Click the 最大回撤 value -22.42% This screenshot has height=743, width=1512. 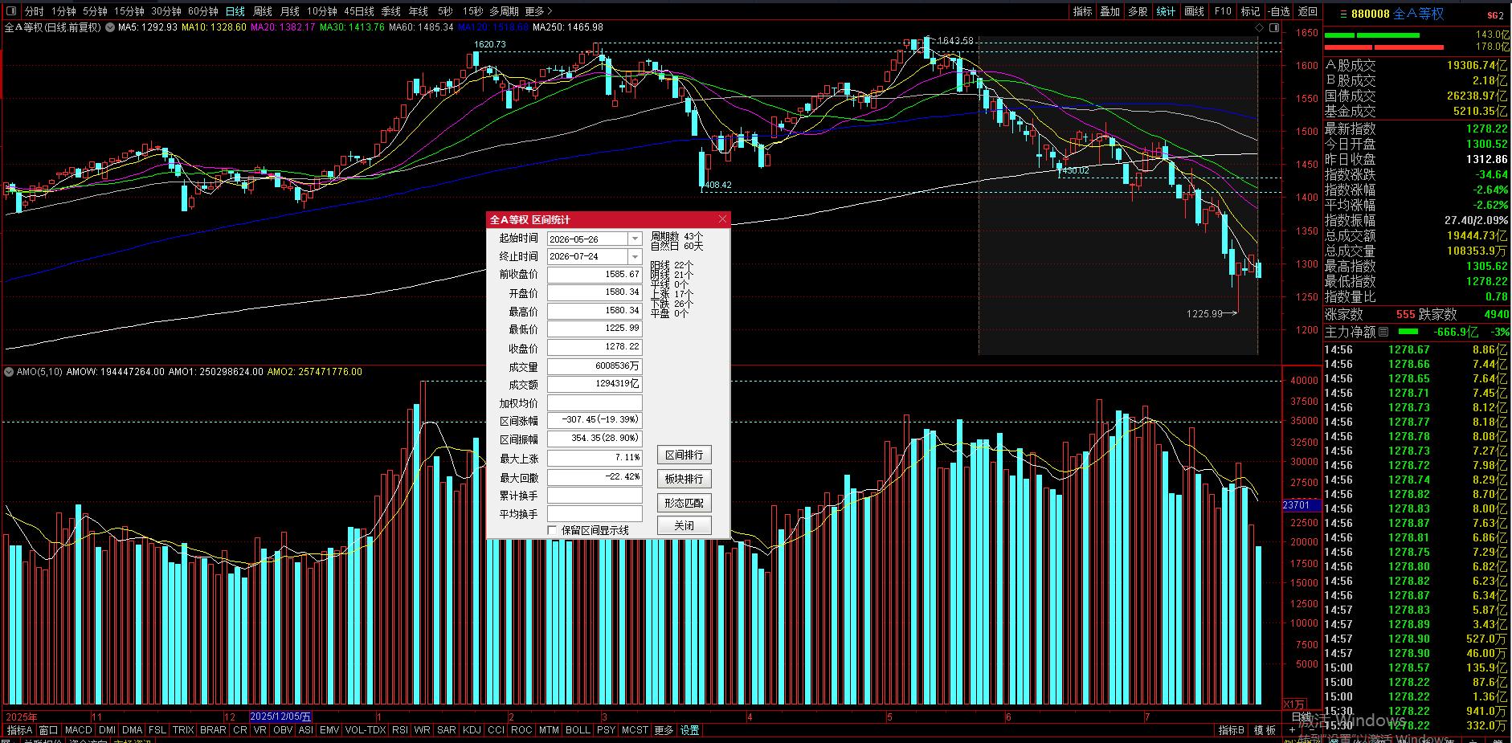point(595,477)
